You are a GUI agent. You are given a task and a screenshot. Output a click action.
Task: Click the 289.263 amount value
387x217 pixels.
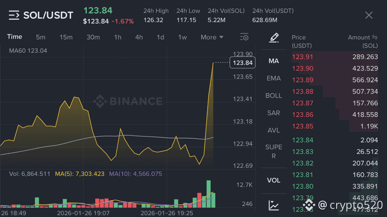tap(365, 57)
